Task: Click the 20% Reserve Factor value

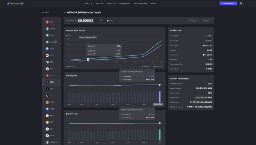Action: pos(210,93)
